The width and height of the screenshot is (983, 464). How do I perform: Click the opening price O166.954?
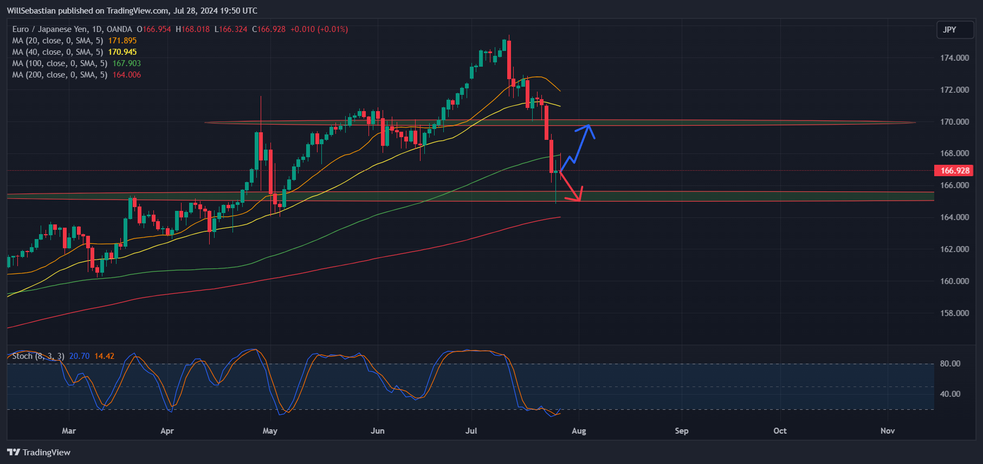154,29
